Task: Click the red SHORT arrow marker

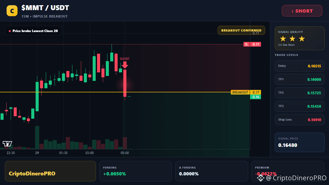Action: pyautogui.click(x=125, y=65)
